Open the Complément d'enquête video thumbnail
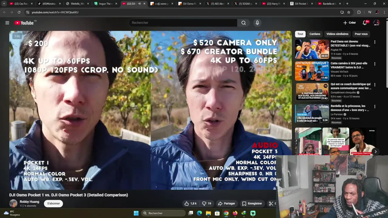This screenshot has width=388, height=218. tap(312, 92)
